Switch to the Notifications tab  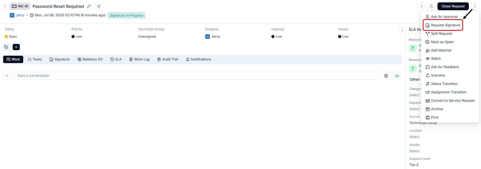[198, 59]
